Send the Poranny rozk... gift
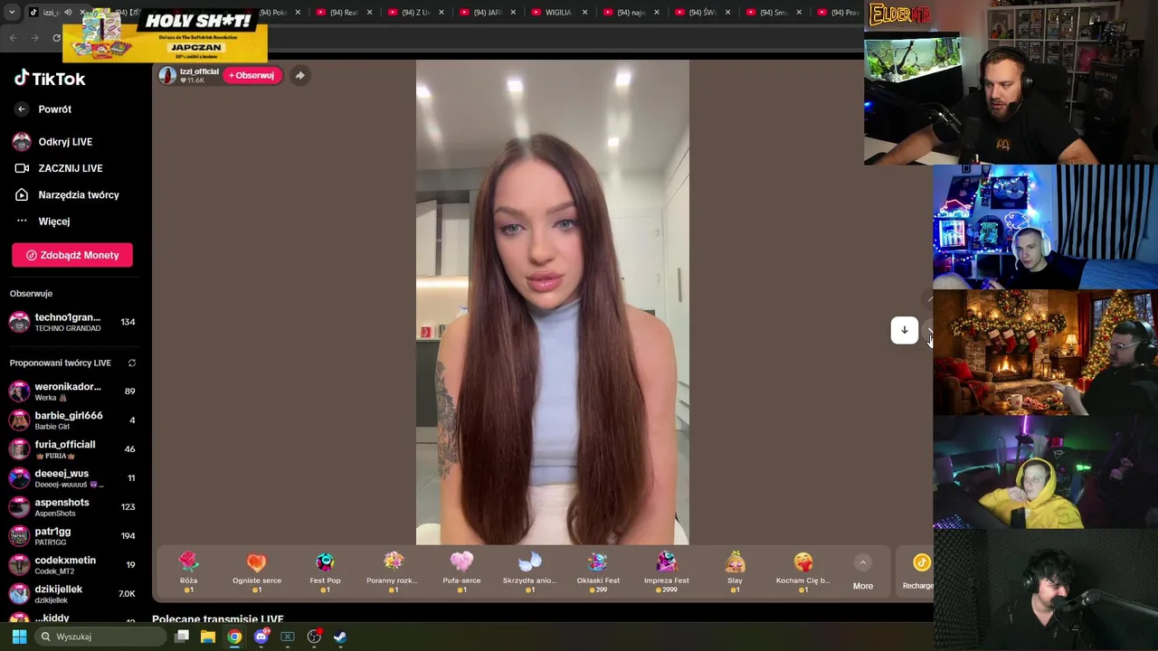Screen dimensions: 1158x651 pos(393,572)
